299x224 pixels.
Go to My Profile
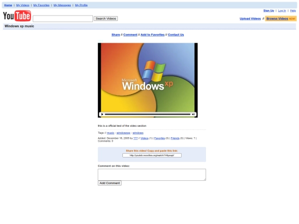point(81,5)
